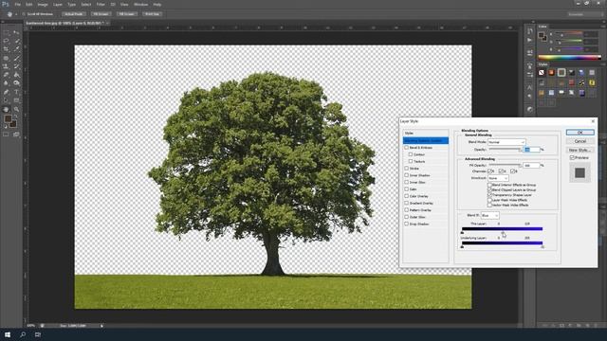Enable Scroll All Windows checkbox
Image resolution: width=607 pixels, height=341 pixels.
click(x=24, y=14)
